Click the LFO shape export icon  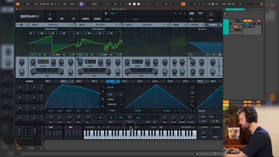(x=192, y=87)
